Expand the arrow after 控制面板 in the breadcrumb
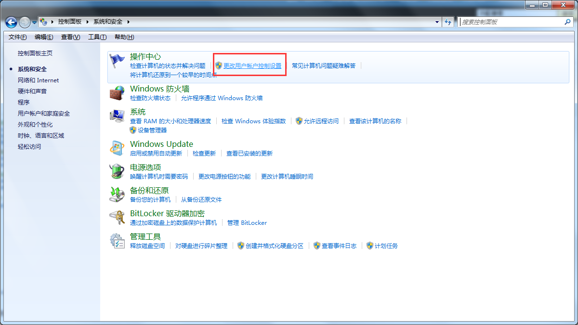The width and height of the screenshot is (578, 325). click(x=88, y=22)
